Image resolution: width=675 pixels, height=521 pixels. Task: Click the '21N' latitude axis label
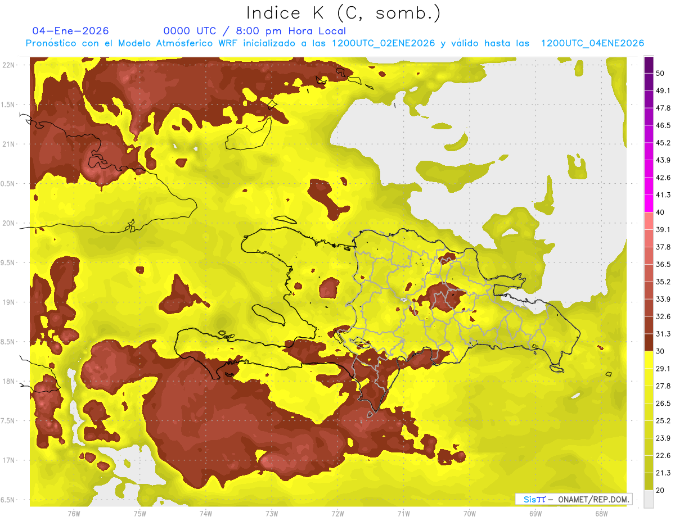click(10, 144)
